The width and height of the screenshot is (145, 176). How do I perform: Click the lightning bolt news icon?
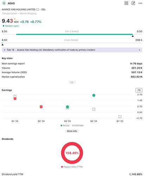5,50
